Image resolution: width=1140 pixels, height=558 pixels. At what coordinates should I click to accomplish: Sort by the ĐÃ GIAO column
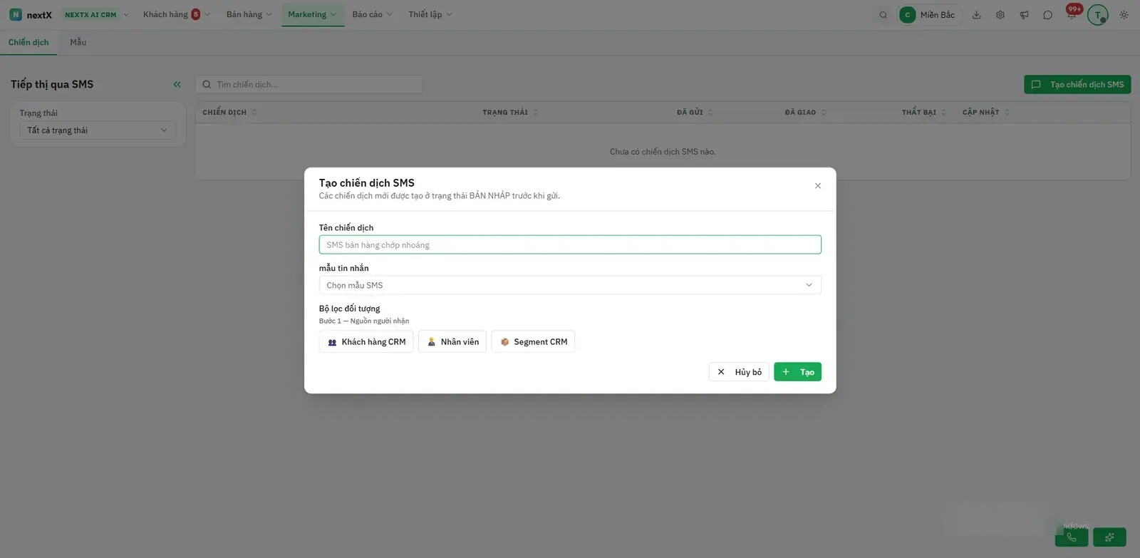pos(806,113)
